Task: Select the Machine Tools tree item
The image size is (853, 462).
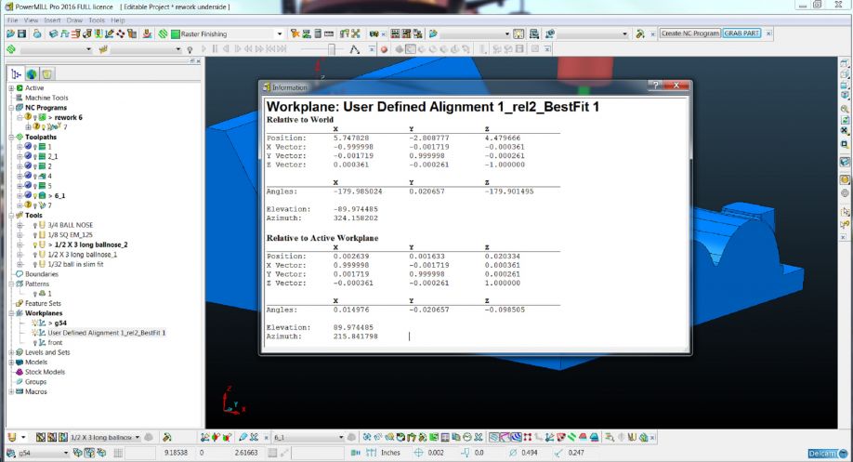Action: pos(46,98)
